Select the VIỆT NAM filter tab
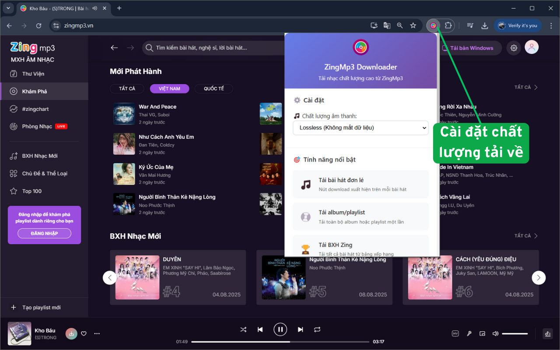Image resolution: width=560 pixels, height=350 pixels. (x=169, y=88)
